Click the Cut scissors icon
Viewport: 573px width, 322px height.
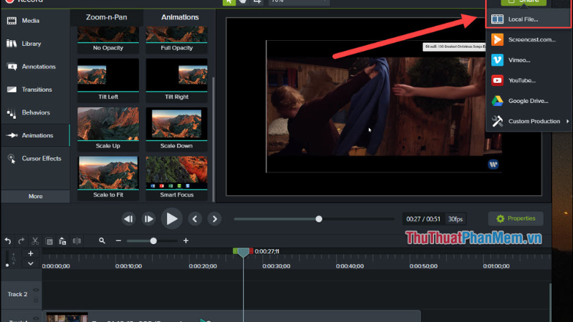point(34,241)
